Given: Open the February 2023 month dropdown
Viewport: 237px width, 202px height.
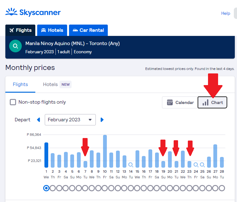Looking at the screenshot, I should [70, 120].
